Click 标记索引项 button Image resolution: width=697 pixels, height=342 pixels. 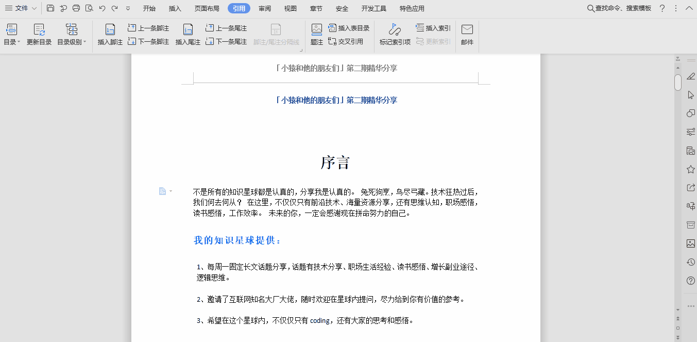395,35
